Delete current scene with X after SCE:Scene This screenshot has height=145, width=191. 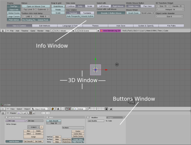click(98, 31)
